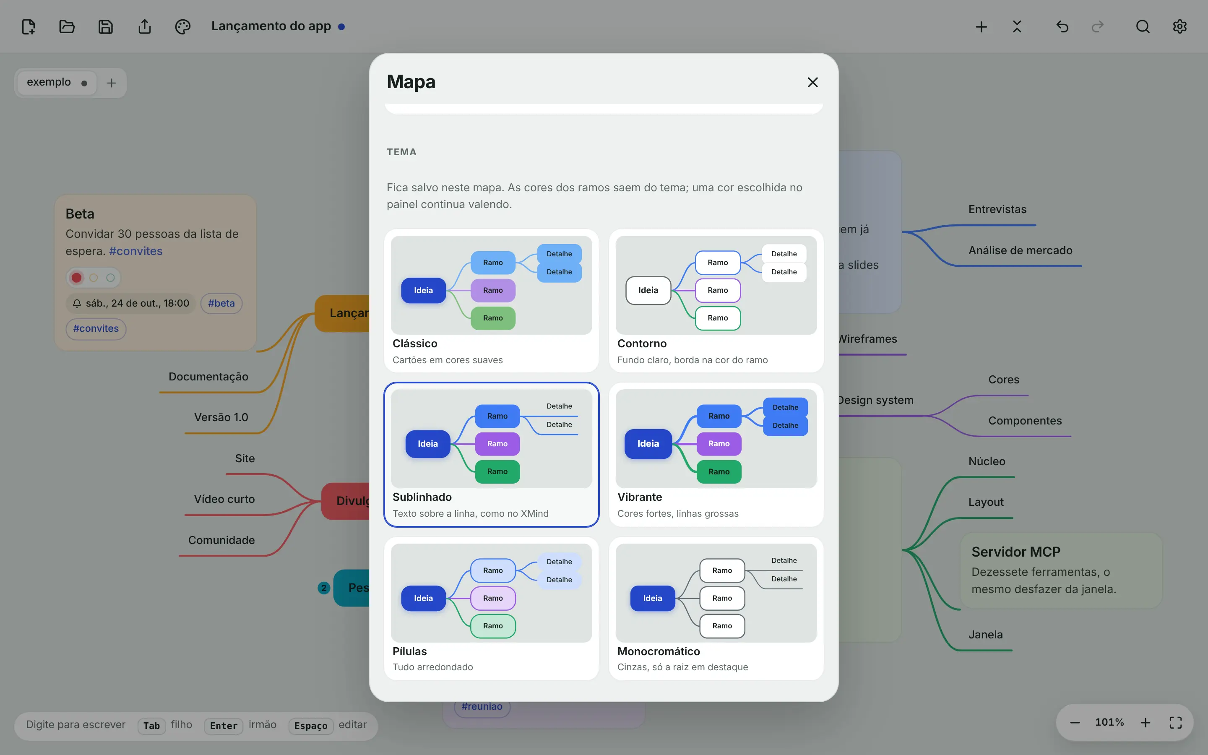Redo the last undone action
The image size is (1208, 755).
tap(1098, 26)
